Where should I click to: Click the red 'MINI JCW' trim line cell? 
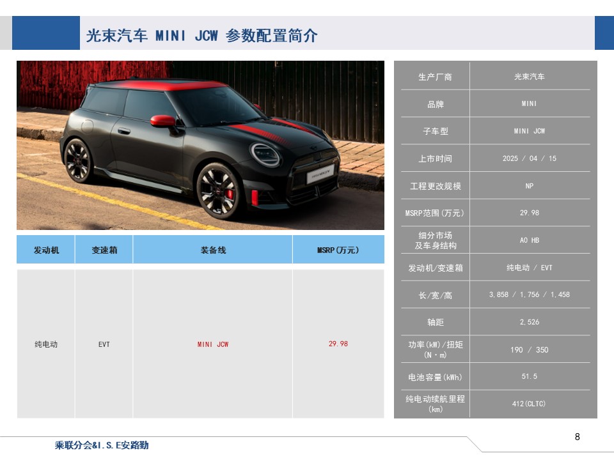pyautogui.click(x=213, y=344)
